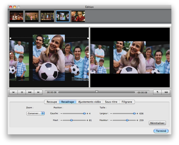Select the first clip thumbnail with performers

pos(16,16)
